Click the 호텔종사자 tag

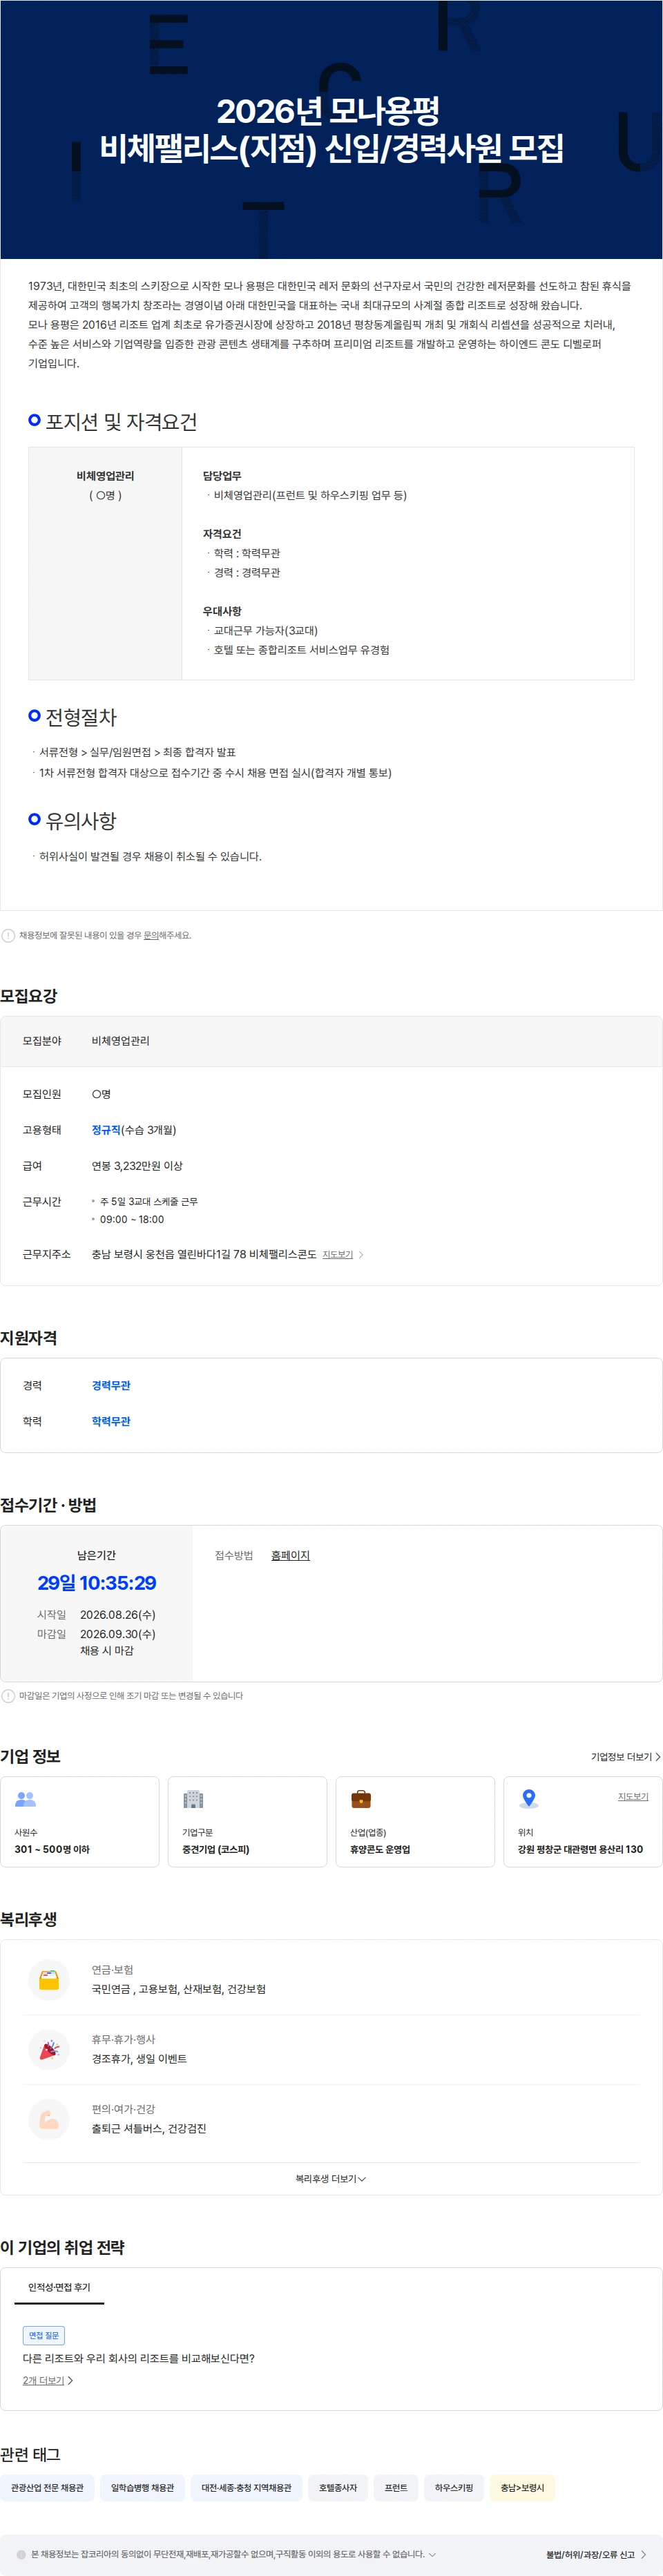[338, 2487]
